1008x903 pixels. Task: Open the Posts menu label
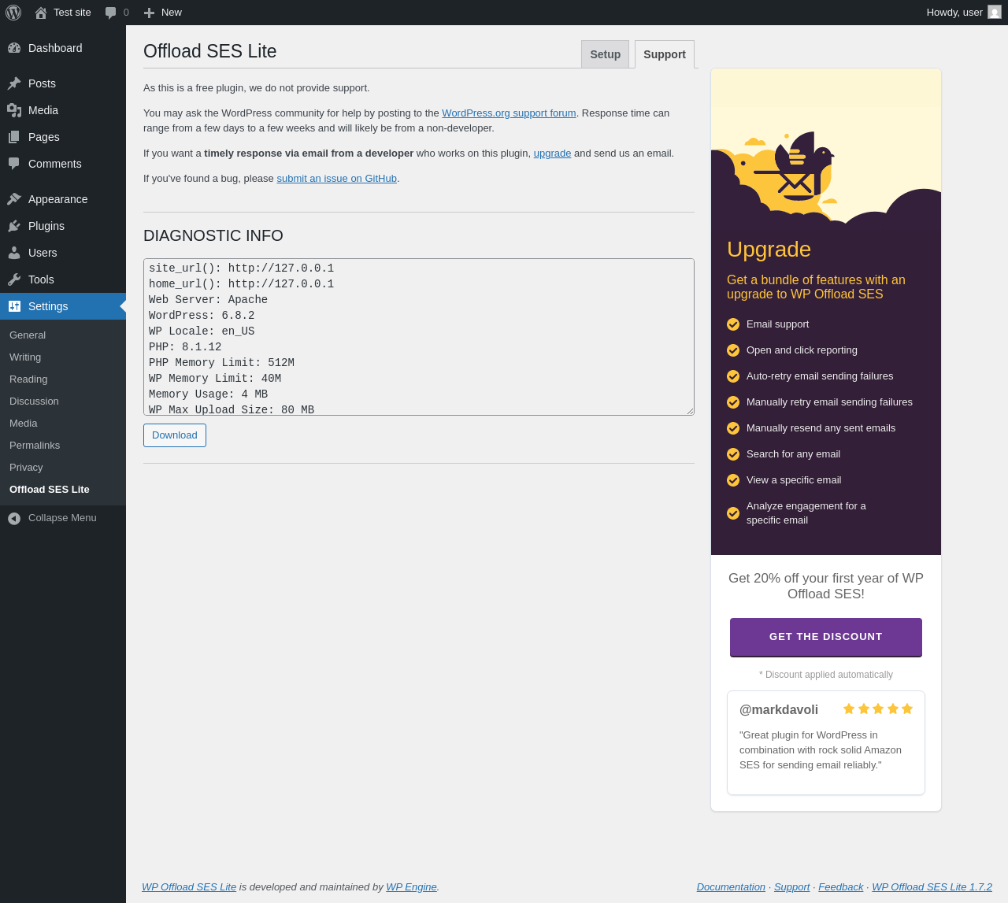click(x=42, y=83)
